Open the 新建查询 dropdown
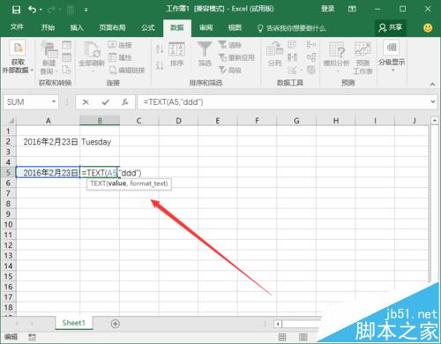The width and height of the screenshot is (441, 344). (49, 58)
